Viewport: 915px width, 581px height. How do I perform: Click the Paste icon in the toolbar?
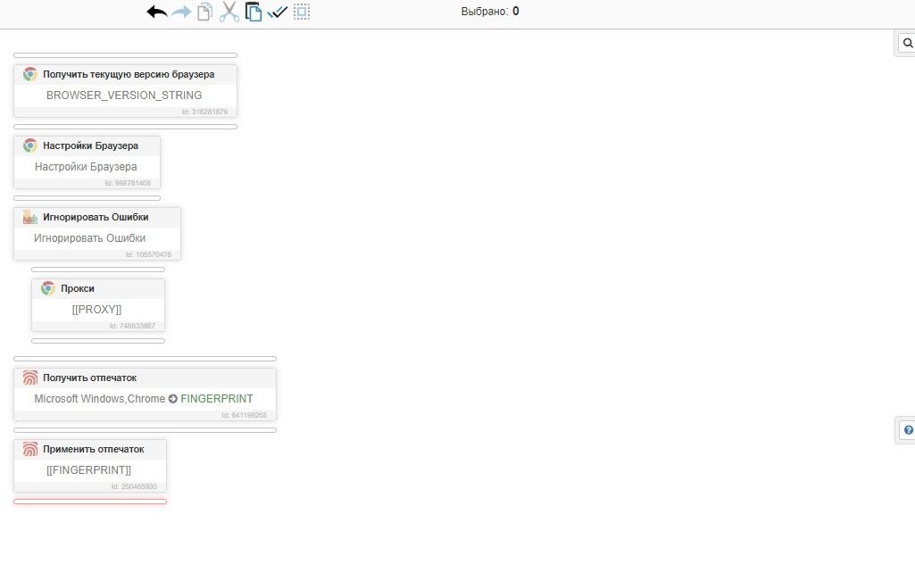(254, 12)
